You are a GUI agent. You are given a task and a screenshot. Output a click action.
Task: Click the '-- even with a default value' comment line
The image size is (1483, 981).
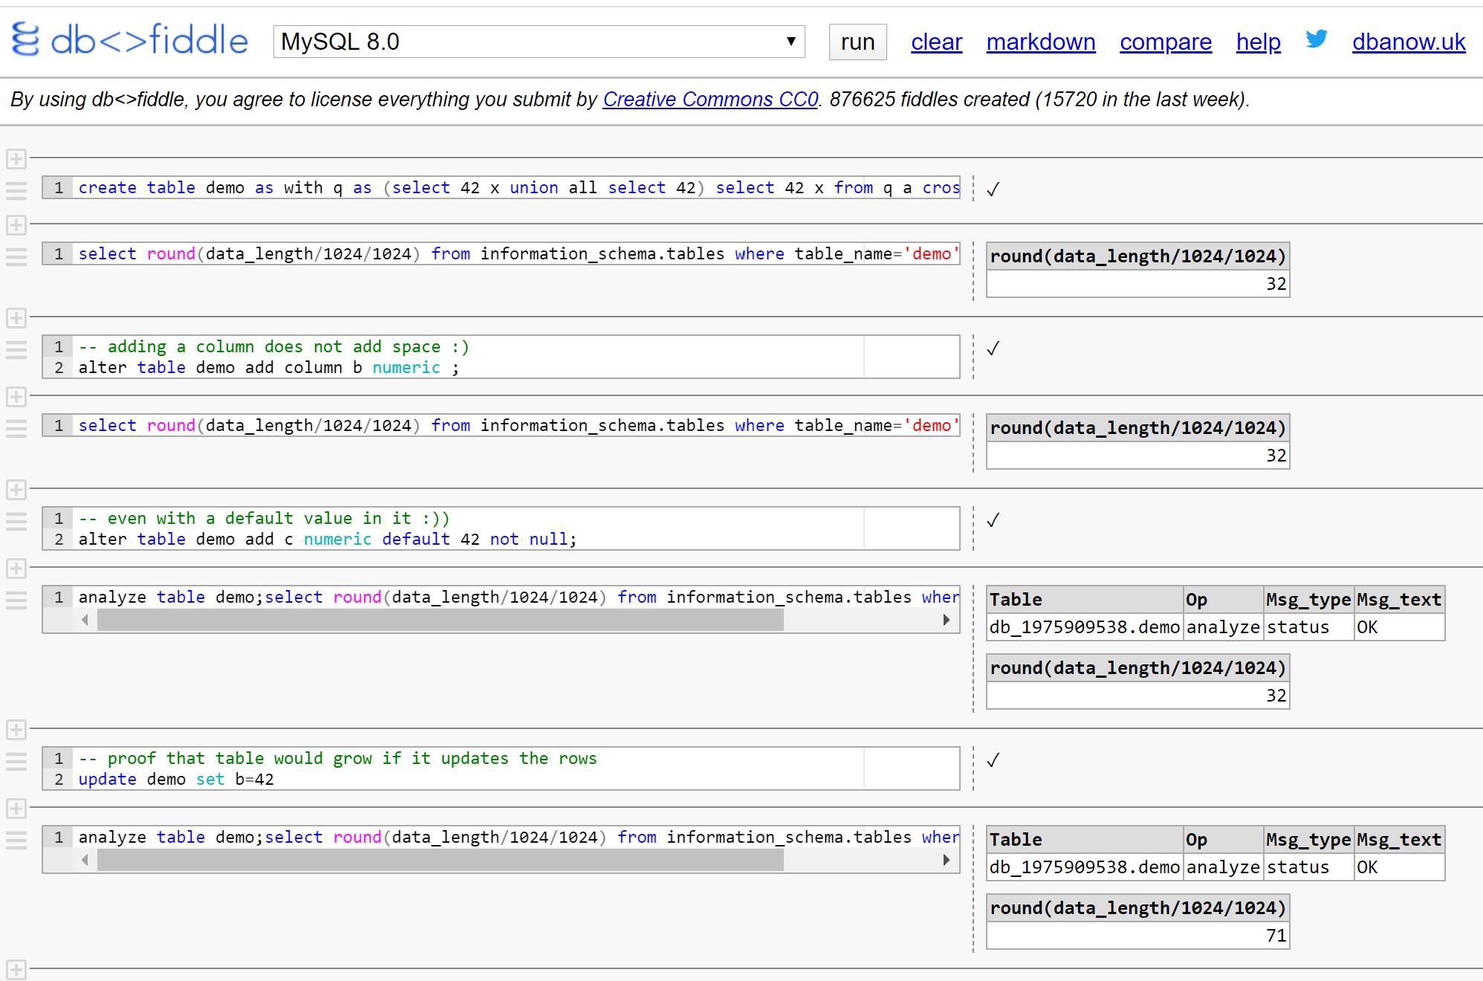(x=264, y=519)
